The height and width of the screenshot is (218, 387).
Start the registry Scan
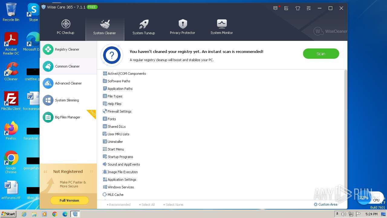click(321, 54)
